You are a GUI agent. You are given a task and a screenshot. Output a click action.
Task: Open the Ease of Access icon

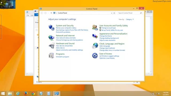[95, 56]
